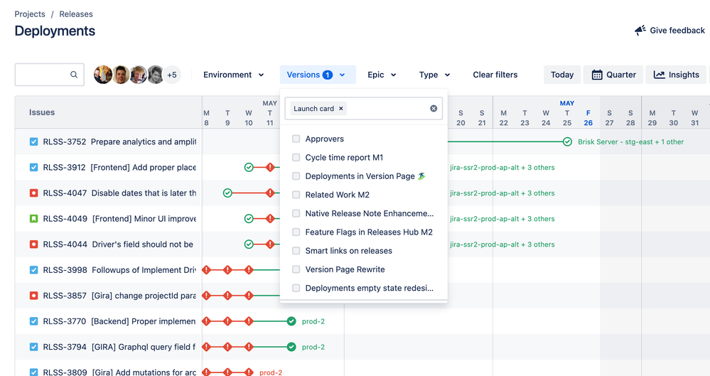Check Deployments in Version Page option
710x376 pixels.
point(296,176)
